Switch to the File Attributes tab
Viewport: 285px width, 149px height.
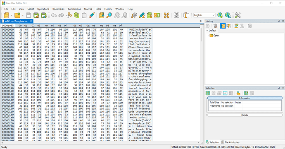point(230,142)
